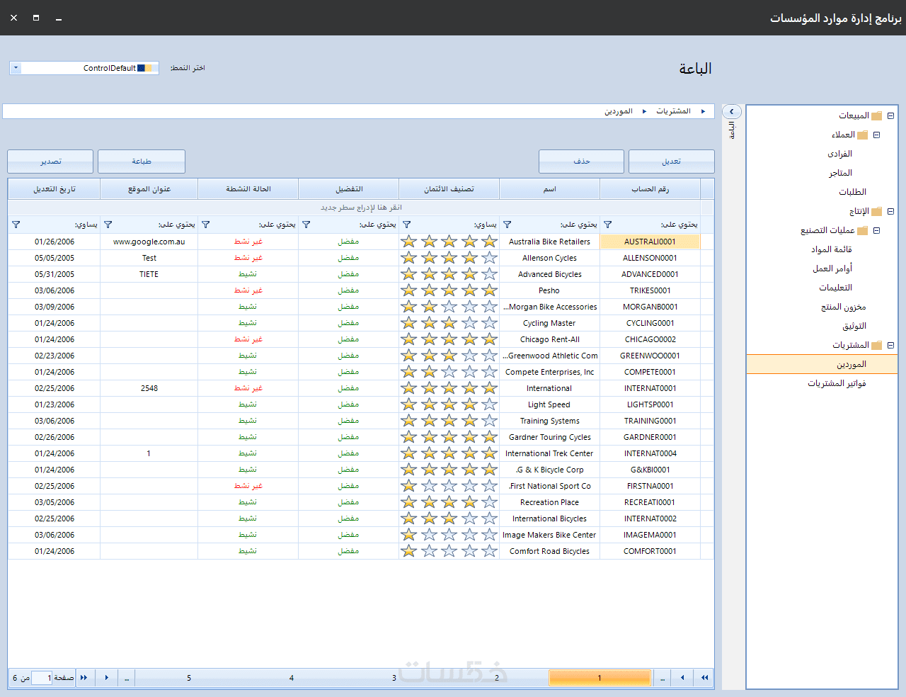This screenshot has width=906, height=697.
Task: Open أوامر العمل from the tree
Action: click(832, 268)
